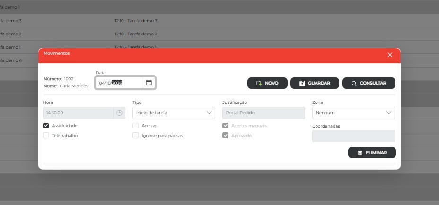The width and height of the screenshot is (439, 205).
Task: Toggle the Aprovado checkbox
Action: [x=225, y=136]
